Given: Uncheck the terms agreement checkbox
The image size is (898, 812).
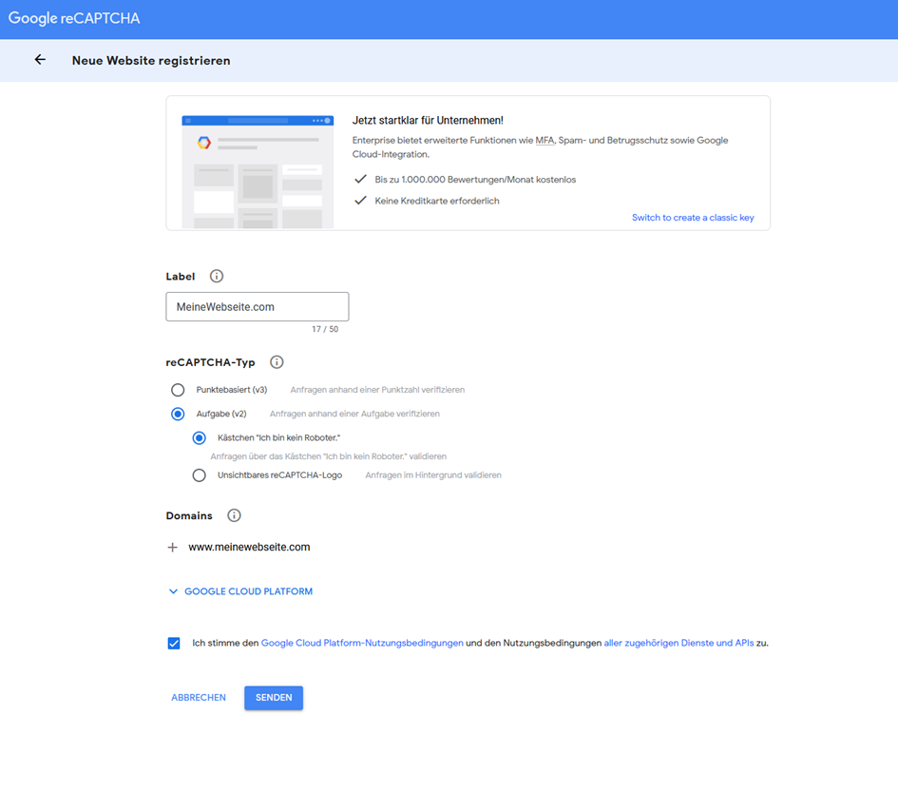Looking at the screenshot, I should (x=174, y=644).
